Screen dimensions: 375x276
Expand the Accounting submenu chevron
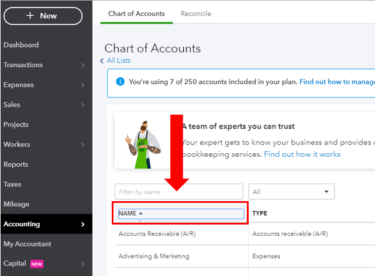pyautogui.click(x=82, y=224)
